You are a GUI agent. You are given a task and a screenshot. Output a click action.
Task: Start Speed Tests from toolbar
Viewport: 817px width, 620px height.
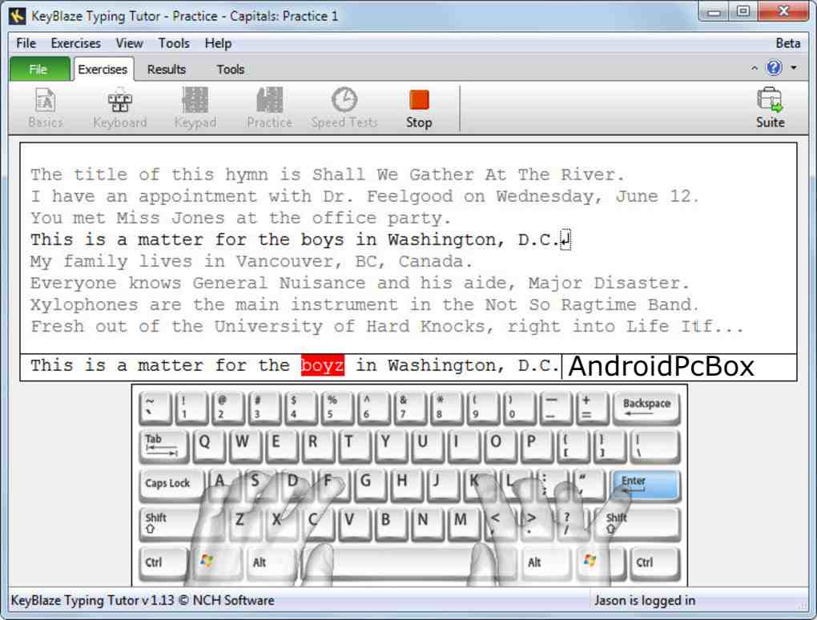pyautogui.click(x=344, y=108)
